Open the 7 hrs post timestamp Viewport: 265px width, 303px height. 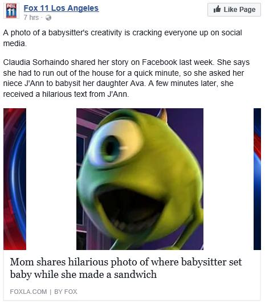31,18
